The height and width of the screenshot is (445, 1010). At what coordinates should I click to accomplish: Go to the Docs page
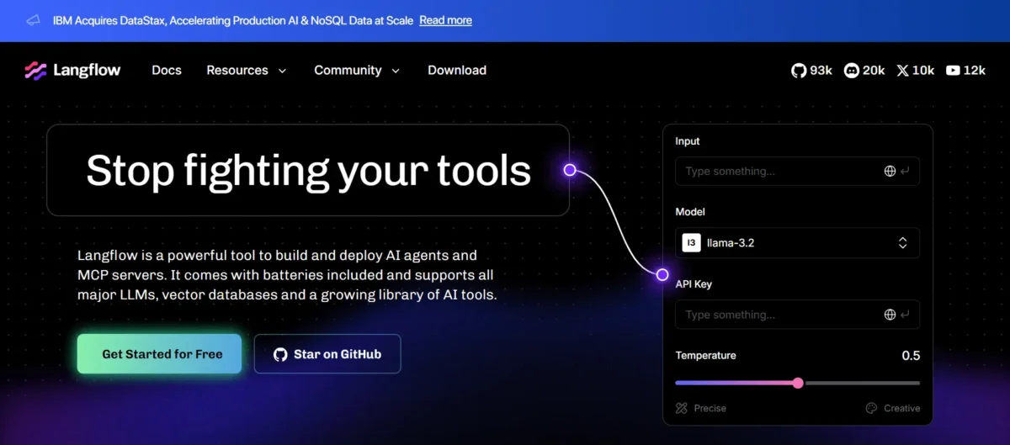click(167, 71)
